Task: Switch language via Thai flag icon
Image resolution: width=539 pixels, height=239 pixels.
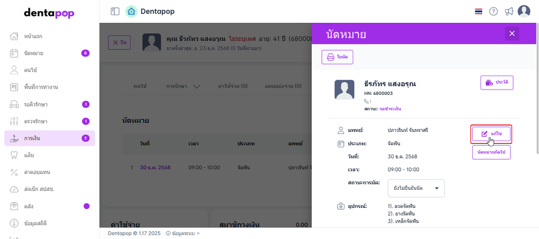Action: tap(479, 11)
